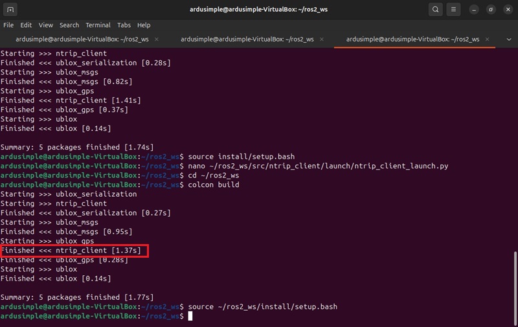Open the Edit menu
The image size is (518, 327).
26,25
